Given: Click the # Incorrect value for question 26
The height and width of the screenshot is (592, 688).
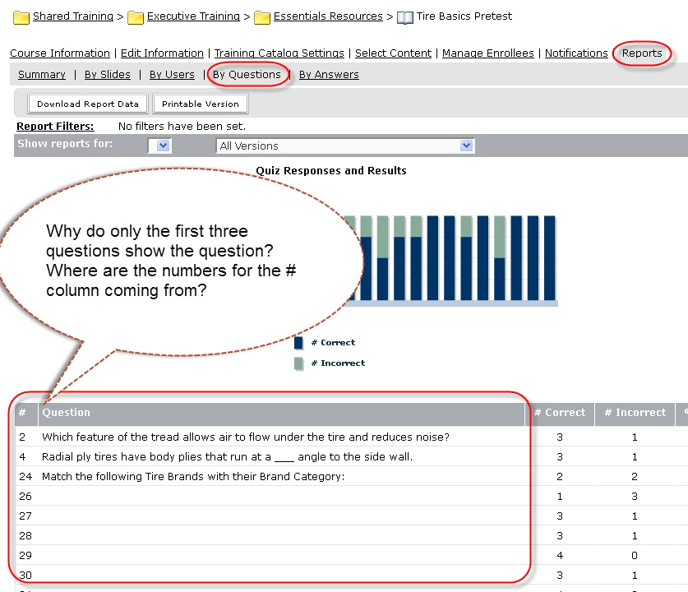Looking at the screenshot, I should (x=635, y=497).
